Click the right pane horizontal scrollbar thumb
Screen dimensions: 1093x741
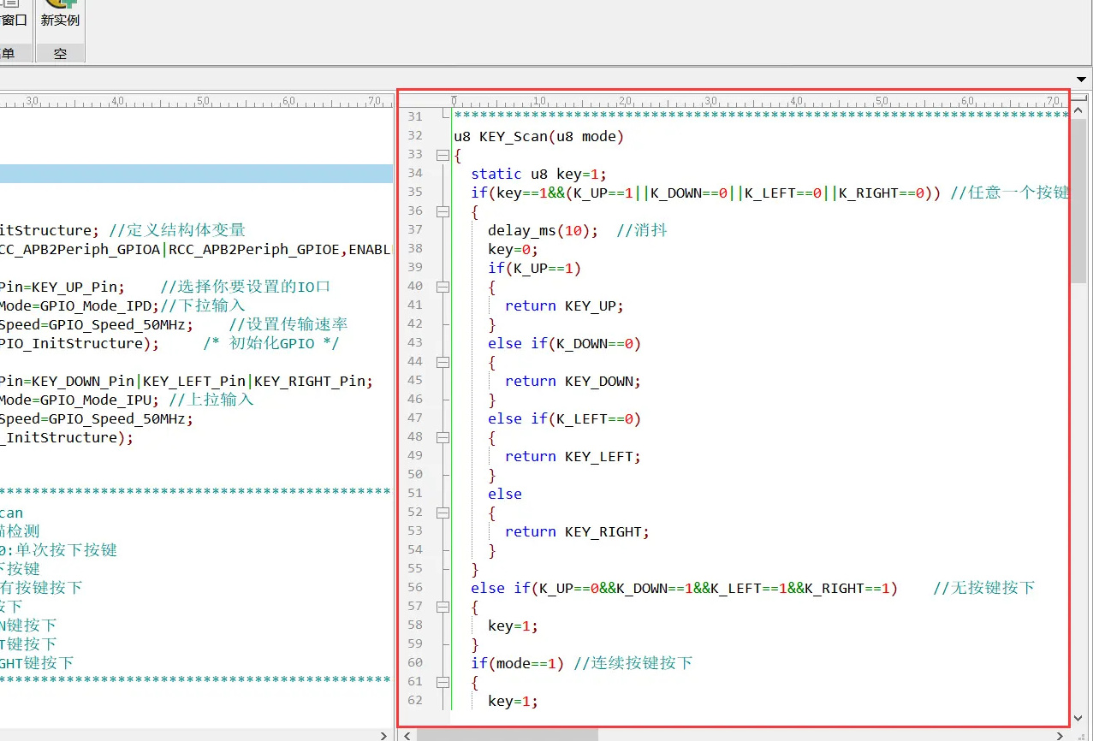pyautogui.click(x=507, y=735)
